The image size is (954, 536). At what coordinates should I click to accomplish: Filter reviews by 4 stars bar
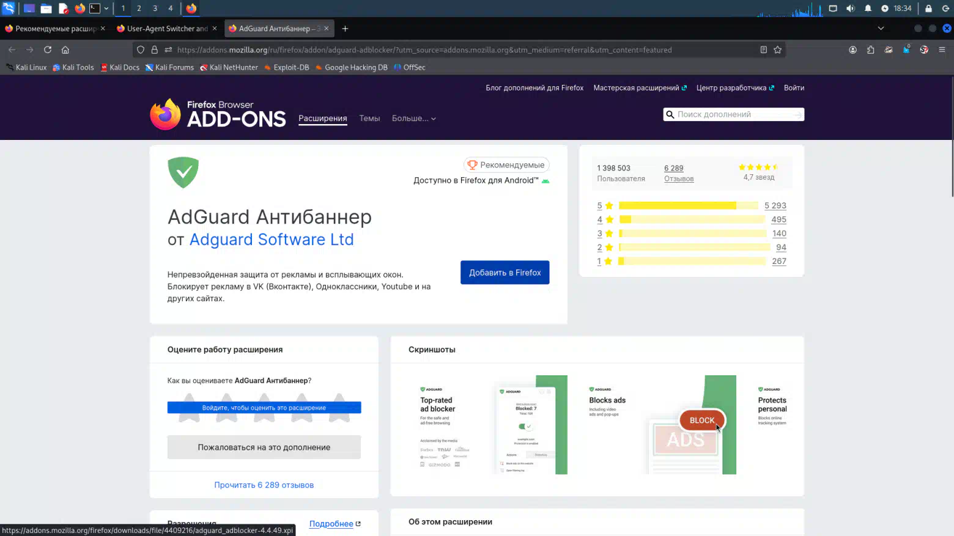click(692, 219)
